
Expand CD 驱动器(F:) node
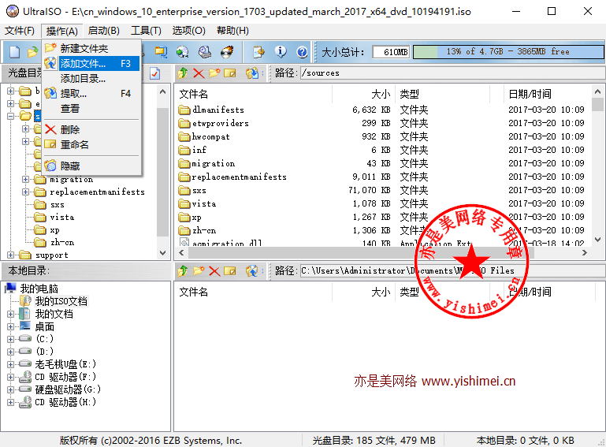click(x=10, y=377)
